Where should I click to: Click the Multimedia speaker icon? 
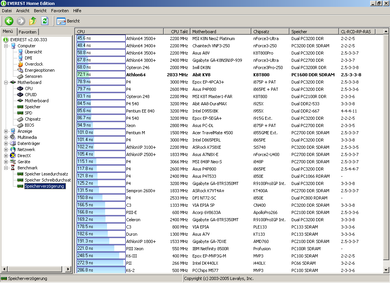13,137
